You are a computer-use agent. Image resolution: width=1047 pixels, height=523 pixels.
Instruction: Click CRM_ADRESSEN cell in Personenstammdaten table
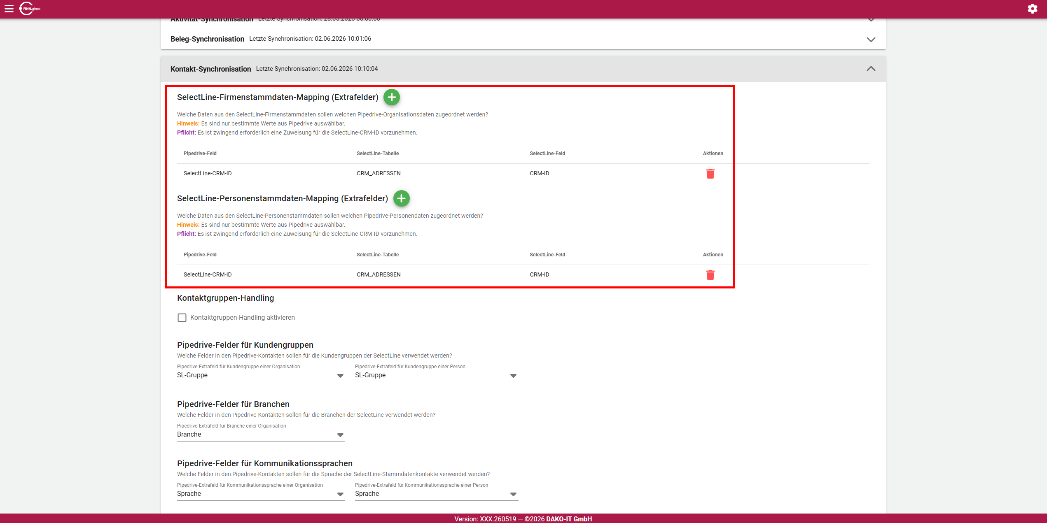(x=379, y=274)
